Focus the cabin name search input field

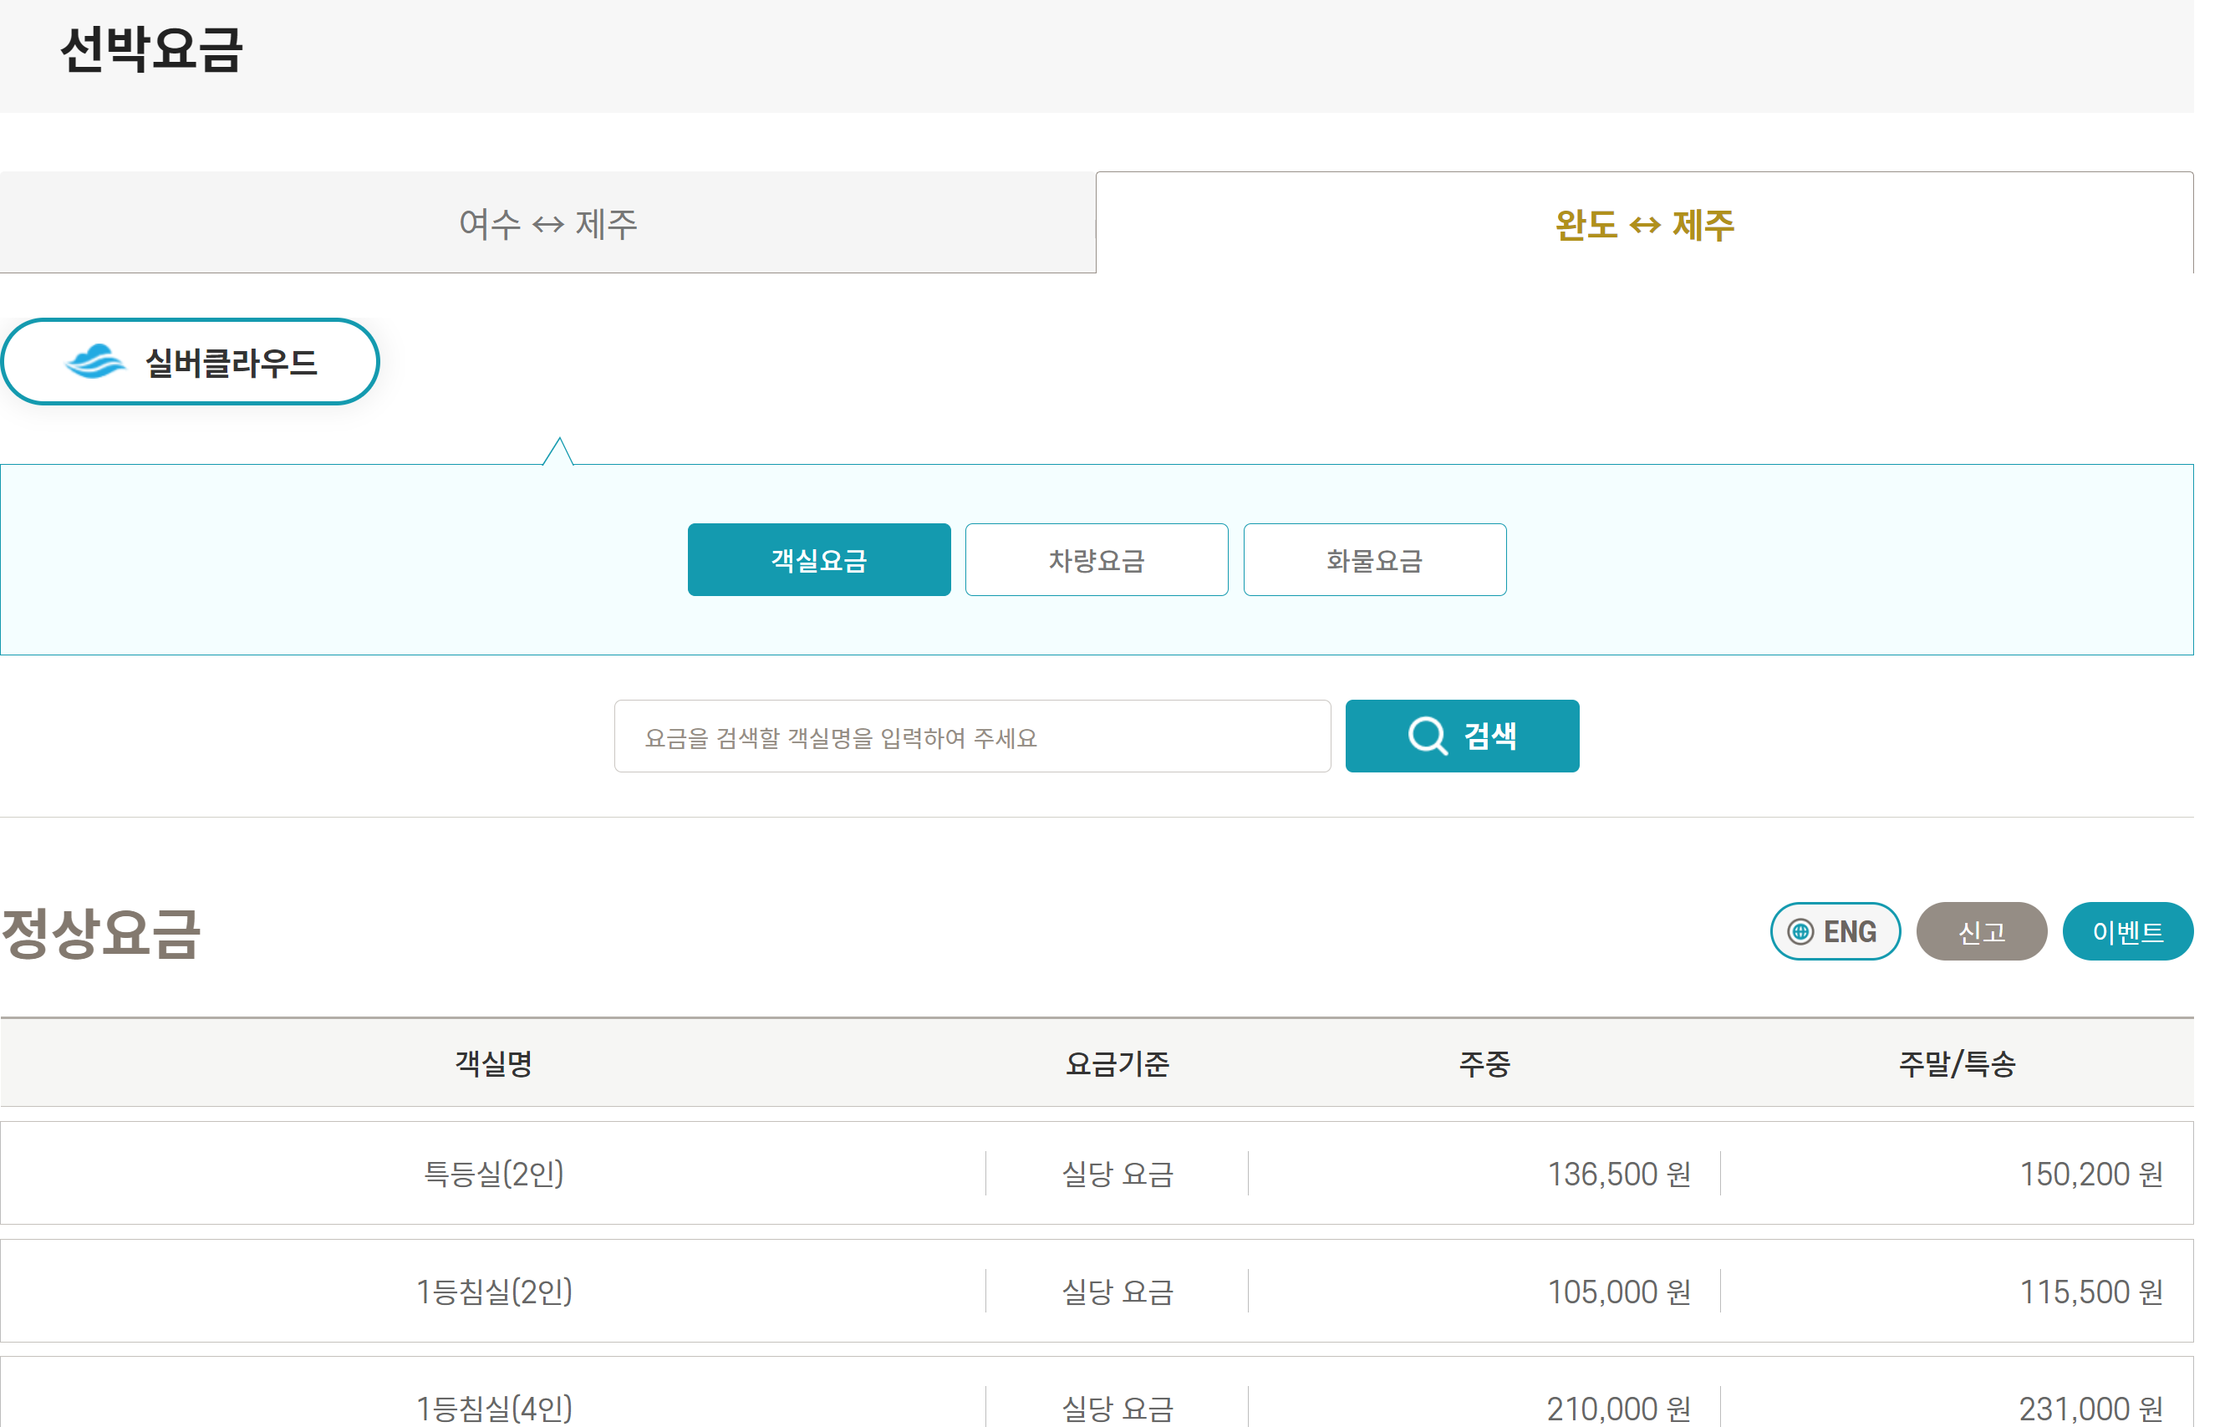973,736
